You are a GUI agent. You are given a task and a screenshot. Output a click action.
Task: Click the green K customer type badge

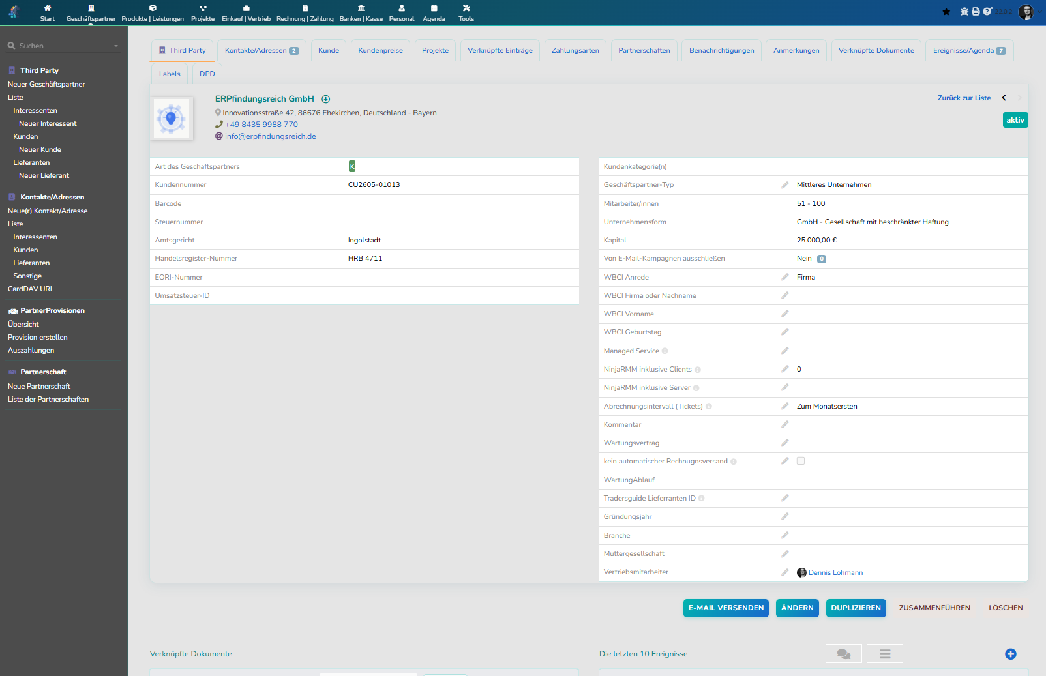click(x=352, y=166)
